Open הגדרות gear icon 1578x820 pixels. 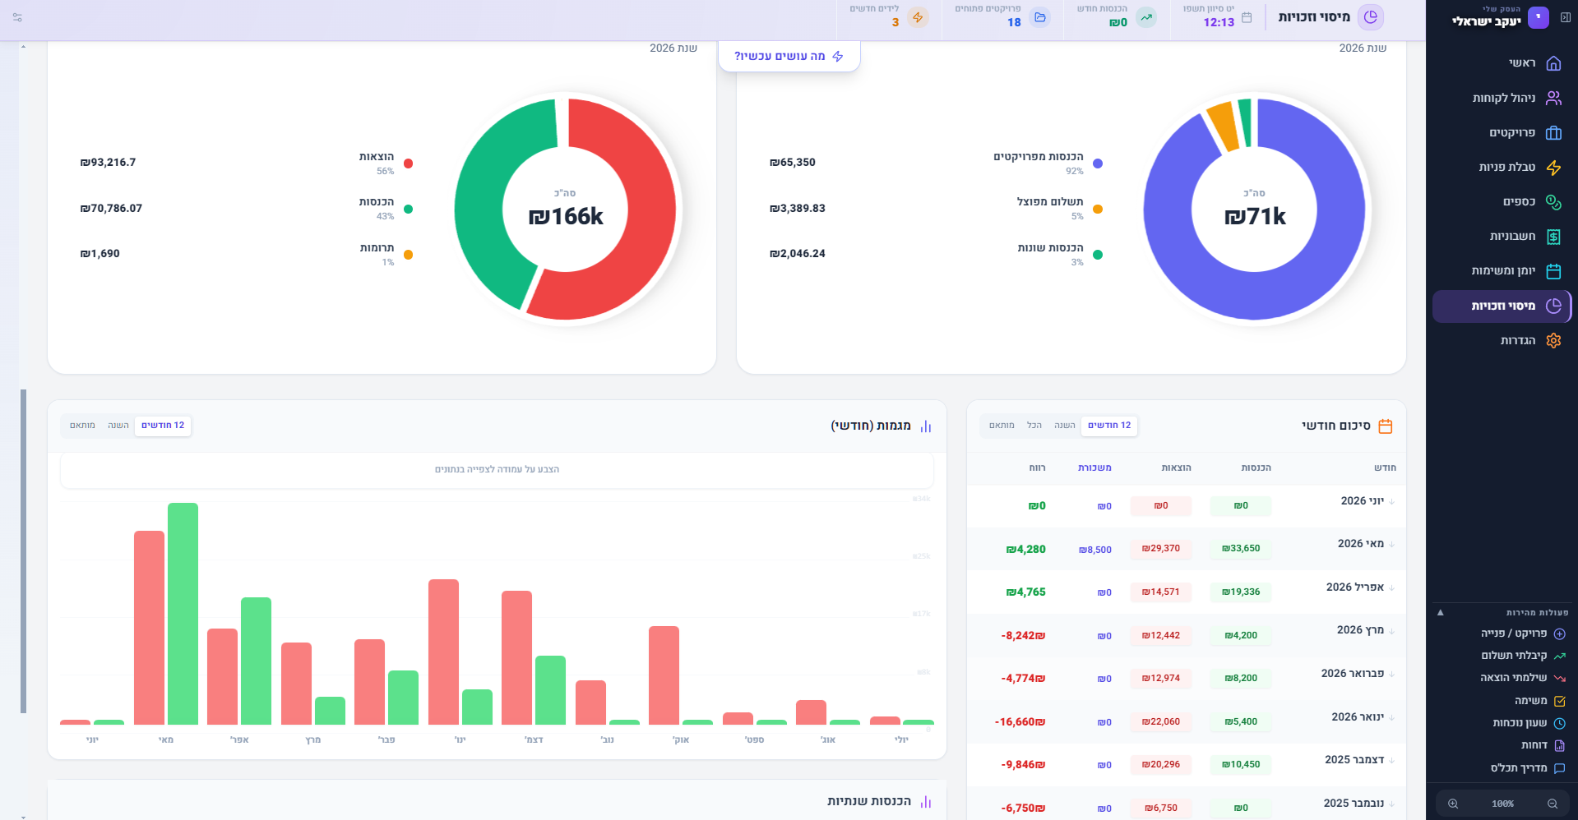pos(1553,340)
